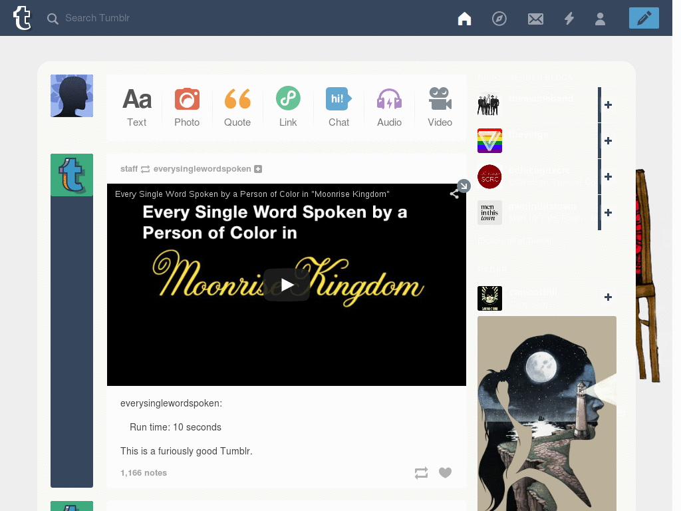The image size is (681, 511).
Task: Follow theverge with plus icon
Action: 608,141
